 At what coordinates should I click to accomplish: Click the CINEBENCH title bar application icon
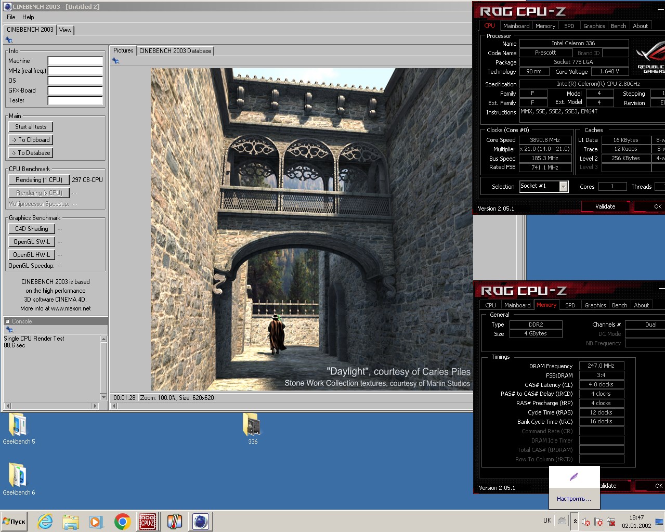tap(7, 7)
